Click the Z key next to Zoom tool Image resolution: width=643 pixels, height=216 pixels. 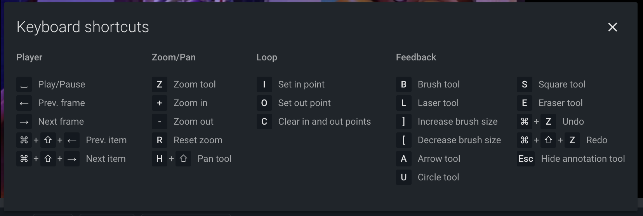(x=160, y=84)
